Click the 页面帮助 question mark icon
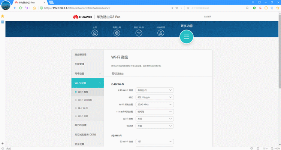Image resolution: width=281 pixels, height=150 pixels. (x=113, y=74)
